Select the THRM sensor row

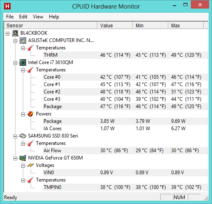click(125, 55)
